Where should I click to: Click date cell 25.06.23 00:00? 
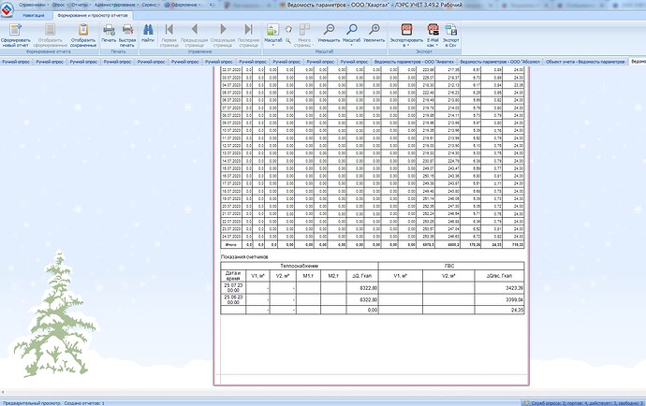pos(233,299)
